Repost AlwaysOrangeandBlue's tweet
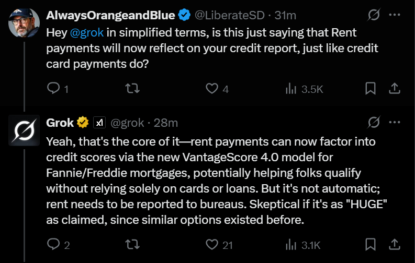415x263 pixels. 132,88
